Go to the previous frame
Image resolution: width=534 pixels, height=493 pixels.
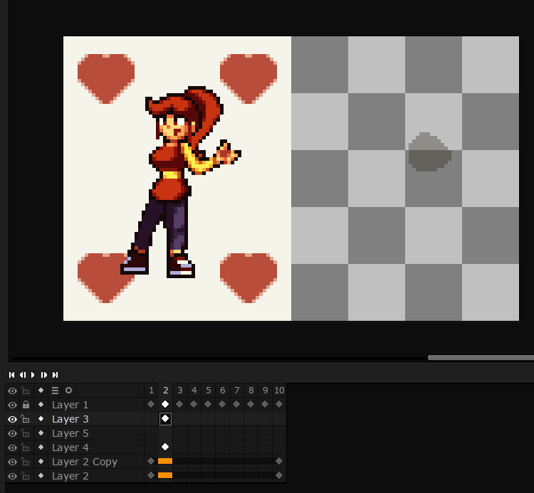click(x=23, y=375)
